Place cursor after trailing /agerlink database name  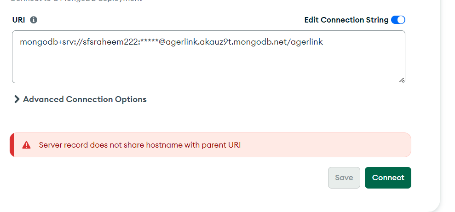(324, 42)
